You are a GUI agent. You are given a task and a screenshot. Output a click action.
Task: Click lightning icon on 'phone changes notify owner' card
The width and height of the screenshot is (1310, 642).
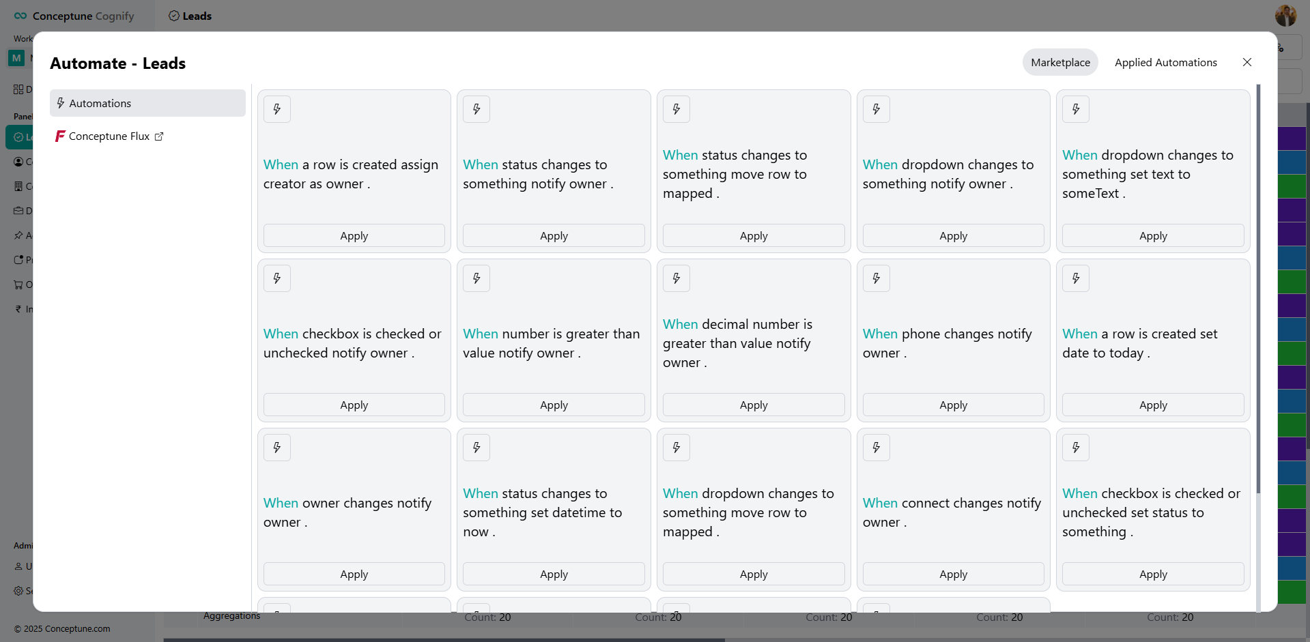pyautogui.click(x=877, y=278)
